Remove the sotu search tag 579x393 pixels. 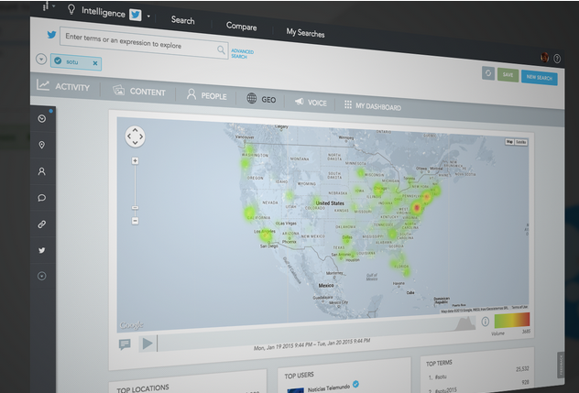(x=95, y=63)
